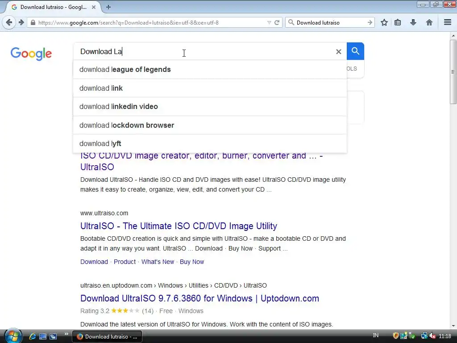457x343 pixels.
Task: Choose suggestion download link
Action: 210,88
